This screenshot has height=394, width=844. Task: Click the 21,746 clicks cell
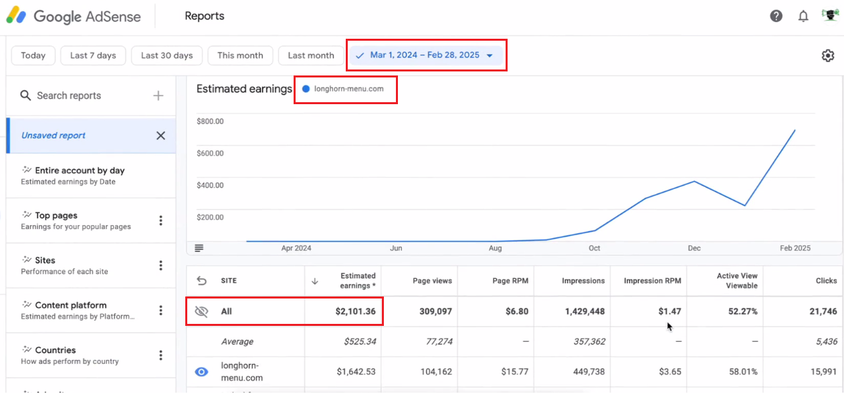[x=823, y=311]
